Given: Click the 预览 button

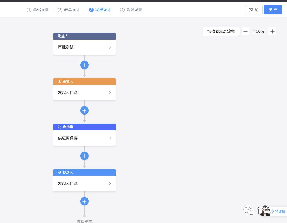Looking at the screenshot, I should point(253,9).
